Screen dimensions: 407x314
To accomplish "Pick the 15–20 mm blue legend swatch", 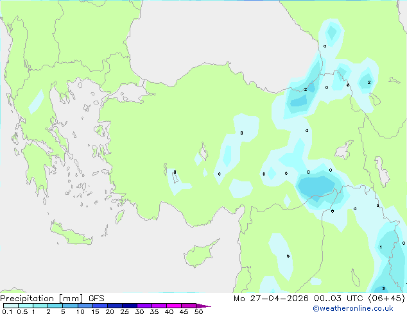I will [x=100, y=306].
